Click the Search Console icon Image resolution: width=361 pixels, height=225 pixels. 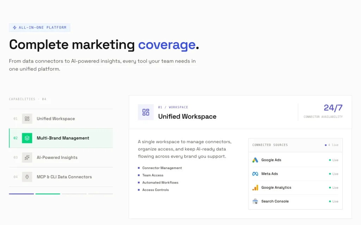coord(255,201)
